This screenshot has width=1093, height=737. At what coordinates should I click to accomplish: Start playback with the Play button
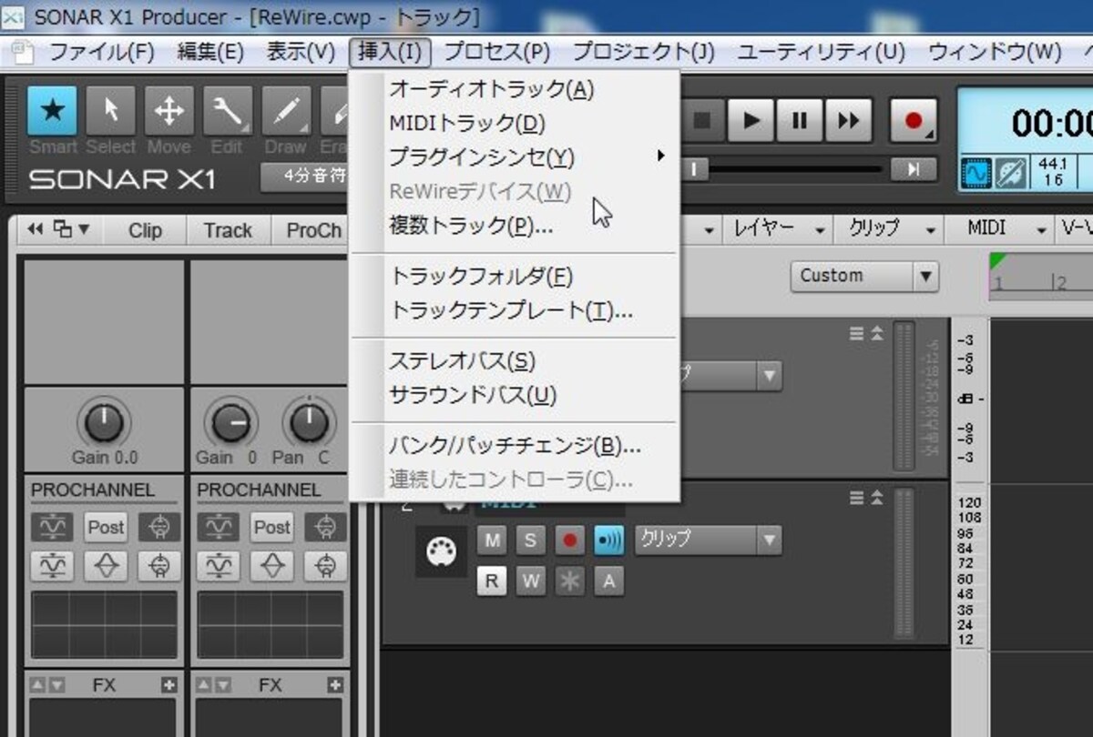(751, 120)
